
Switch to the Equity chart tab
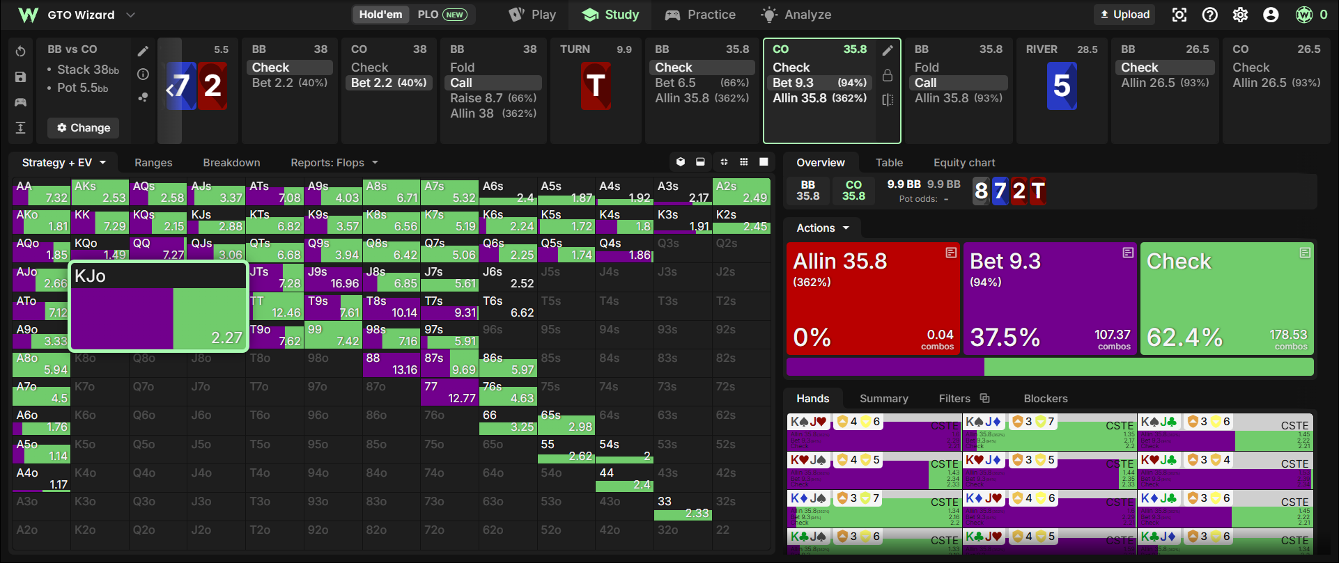[964, 162]
